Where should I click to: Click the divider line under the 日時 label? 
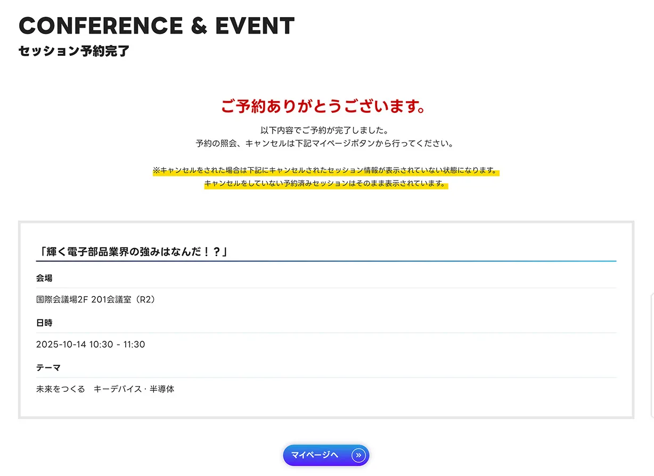click(x=326, y=333)
